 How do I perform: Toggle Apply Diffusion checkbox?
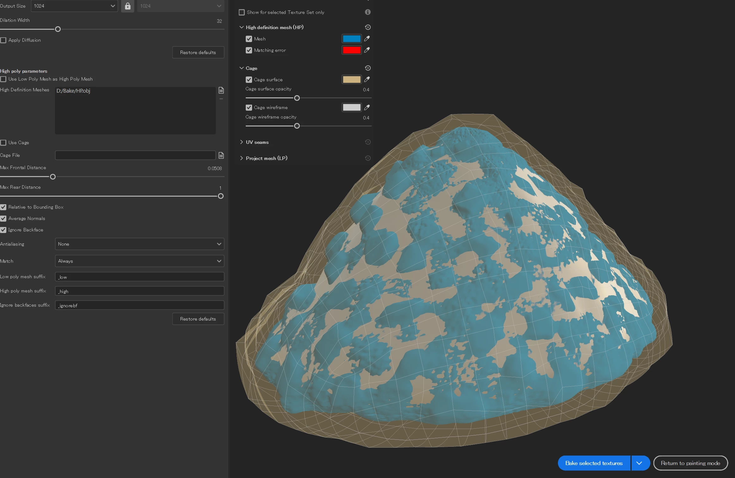tap(3, 40)
